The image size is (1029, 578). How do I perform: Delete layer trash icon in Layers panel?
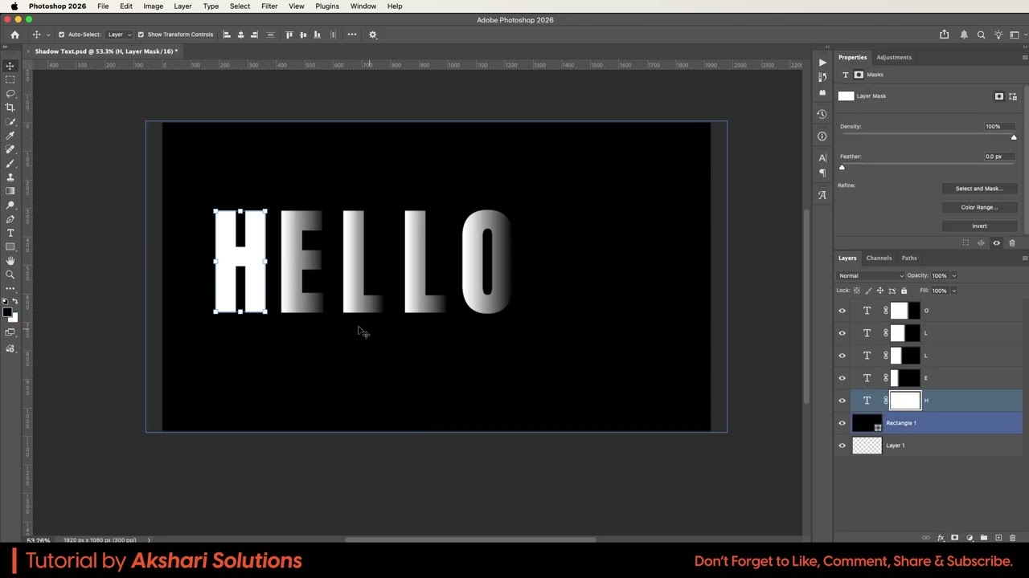1013,538
